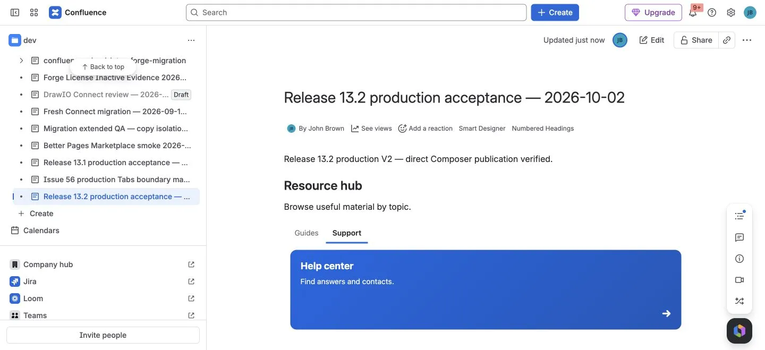
Task: Click the Help center card arrow
Action: [666, 313]
